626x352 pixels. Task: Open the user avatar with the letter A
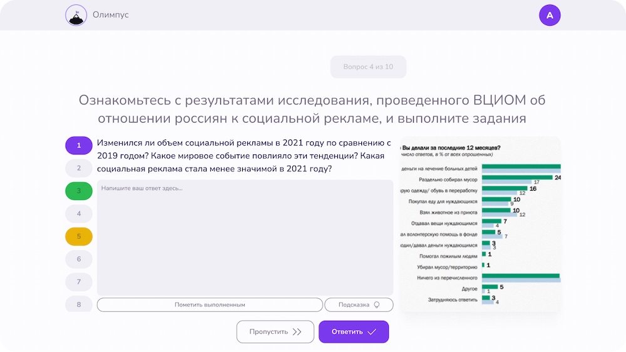(550, 15)
